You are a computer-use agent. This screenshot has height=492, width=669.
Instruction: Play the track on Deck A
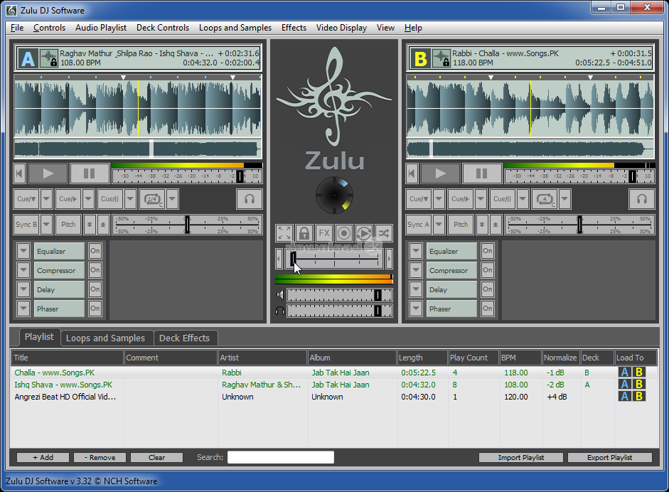[48, 173]
